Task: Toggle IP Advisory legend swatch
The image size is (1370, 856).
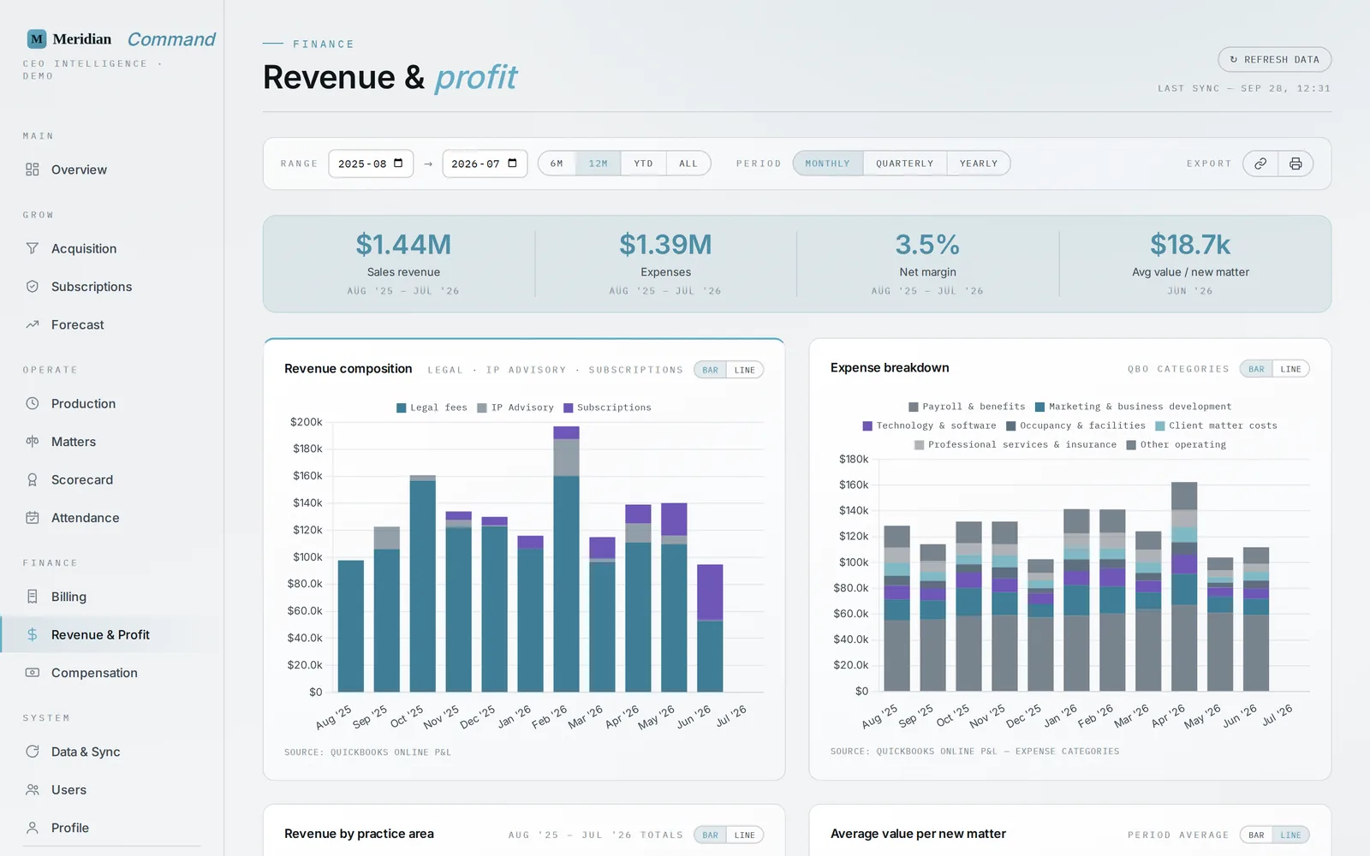Action: (x=482, y=407)
